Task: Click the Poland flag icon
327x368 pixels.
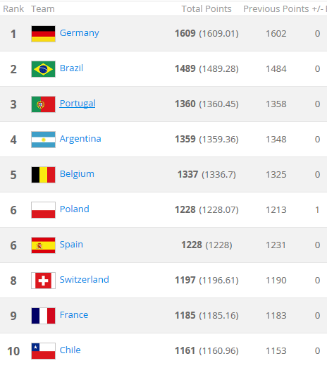Action: pyautogui.click(x=43, y=210)
